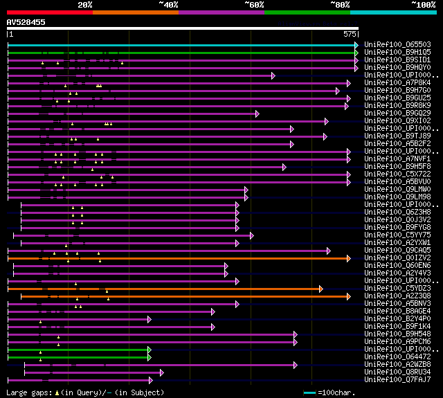Click the orange arrowhead ending the A2Z3Q8 alignment
Image resolution: width=443 pixels, height=398 pixels.
[349, 296]
